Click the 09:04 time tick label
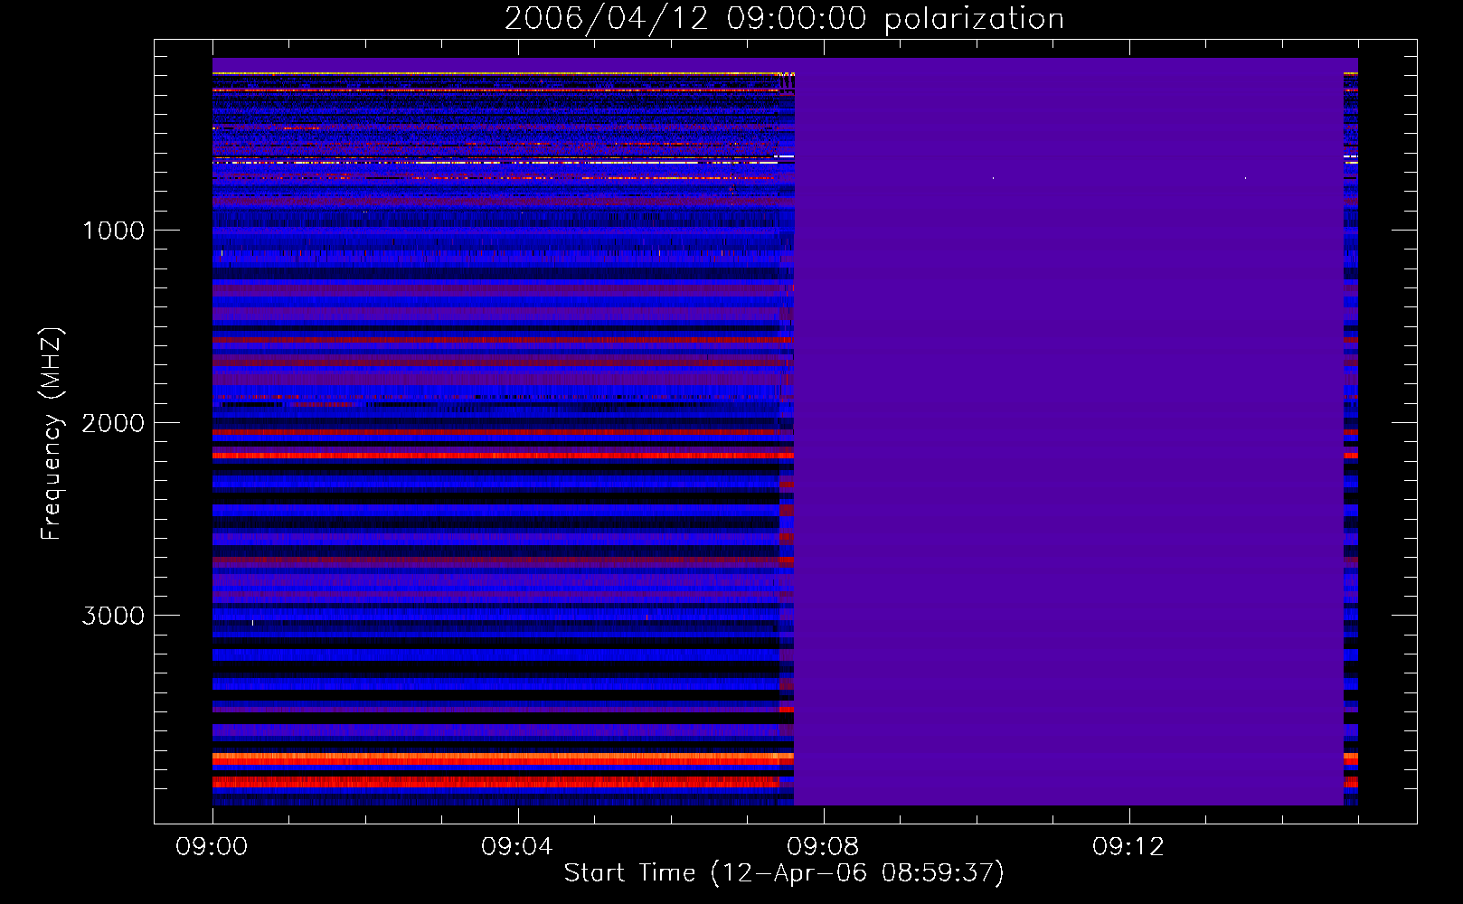Viewport: 1463px width, 904px height. (517, 847)
